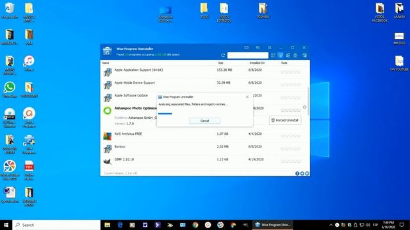Click the taskbar Search box
This screenshot has height=230, width=410.
pos(56,225)
